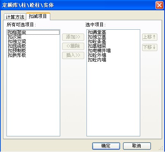Close the dialog with red X
This screenshot has height=152, width=165.
(159, 5)
